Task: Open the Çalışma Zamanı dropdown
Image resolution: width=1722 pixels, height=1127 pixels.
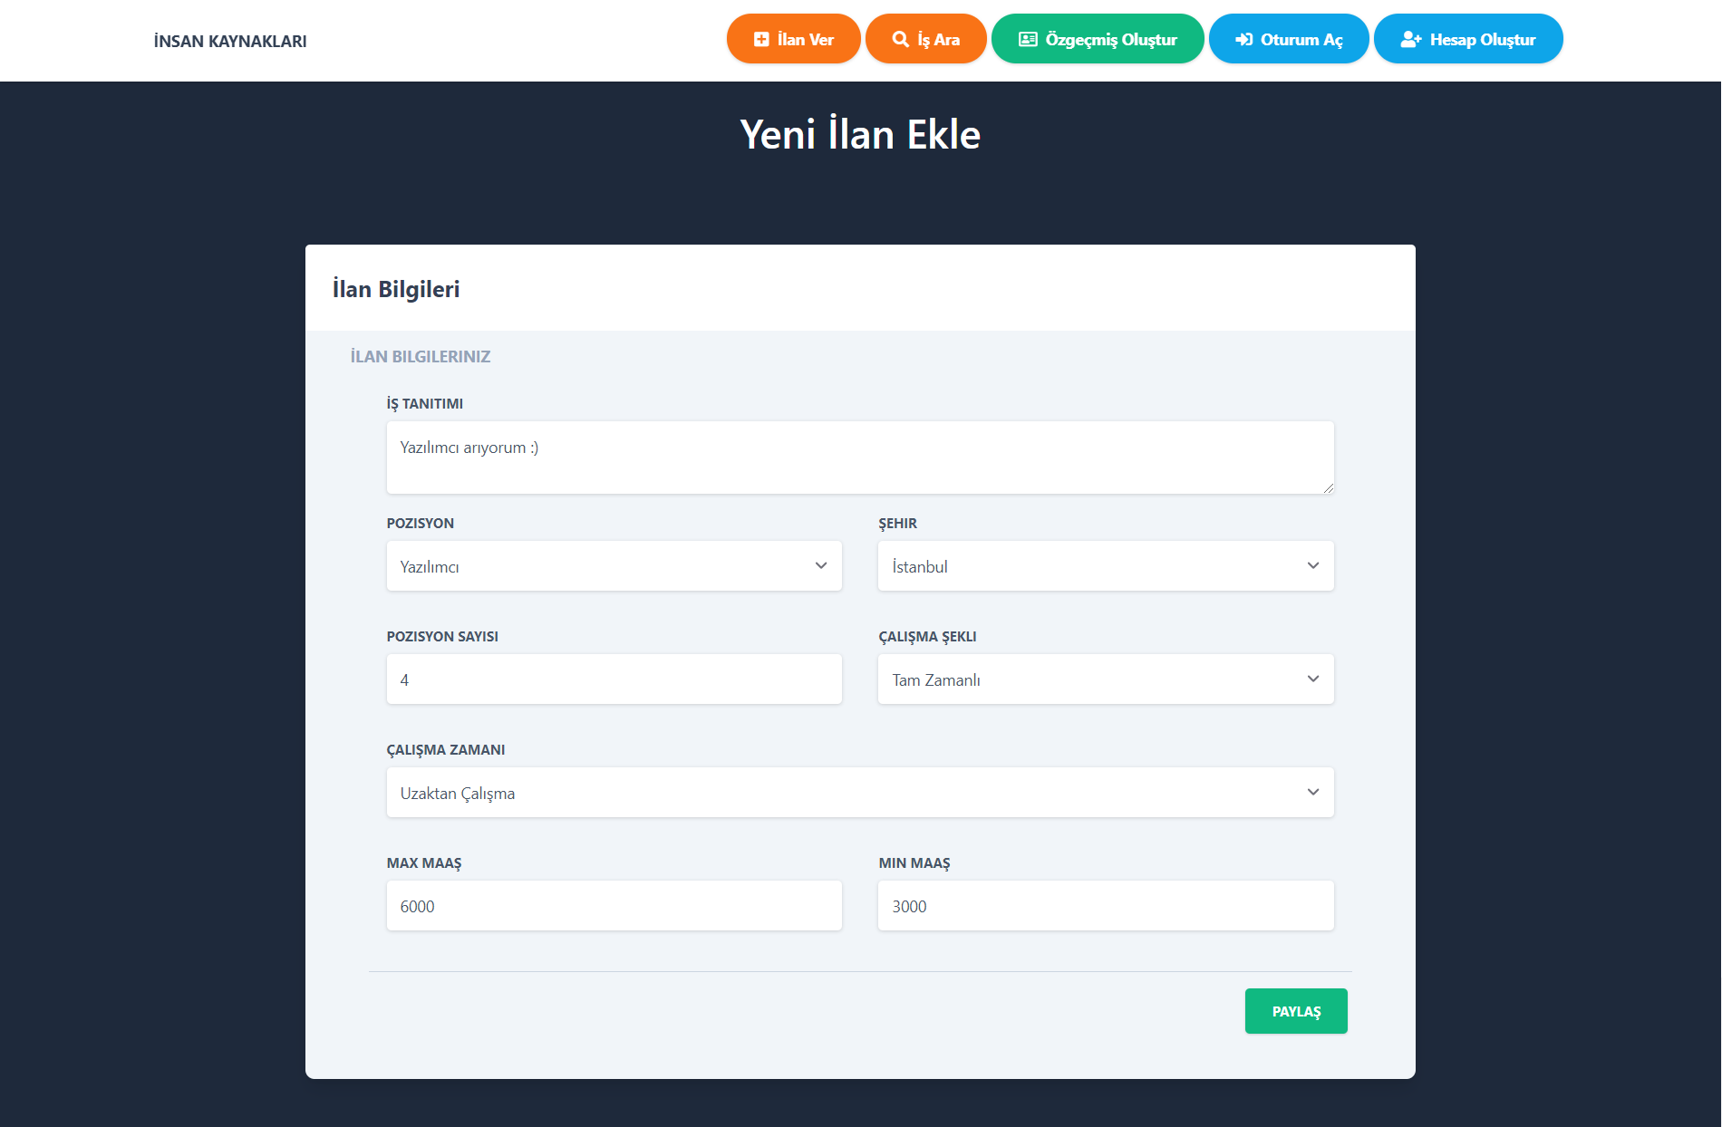Action: (x=859, y=792)
